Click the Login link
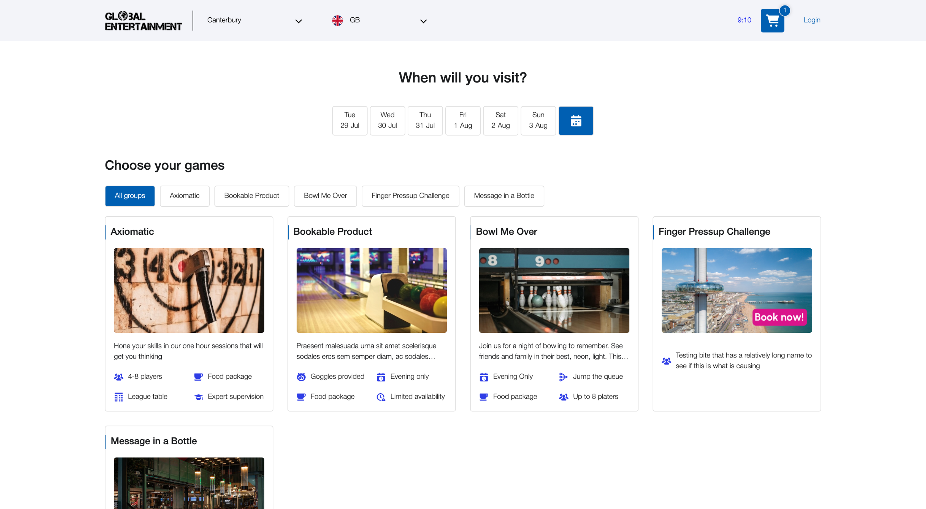 coord(812,20)
